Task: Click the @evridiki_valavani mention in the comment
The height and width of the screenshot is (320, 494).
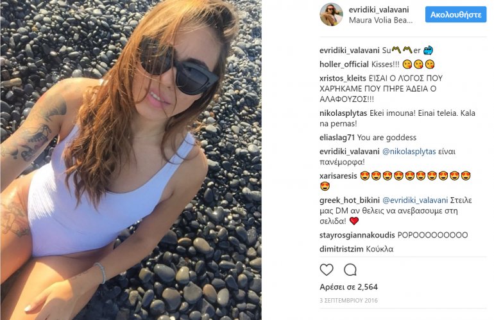Action: pyautogui.click(x=415, y=200)
